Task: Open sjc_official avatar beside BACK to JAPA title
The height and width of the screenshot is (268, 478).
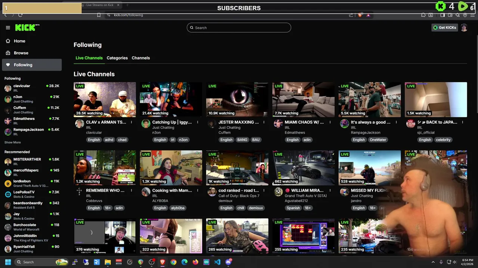Action: (410, 124)
